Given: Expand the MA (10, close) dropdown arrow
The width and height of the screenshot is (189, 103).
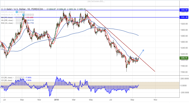Looking at the screenshot, I should point(13,18).
